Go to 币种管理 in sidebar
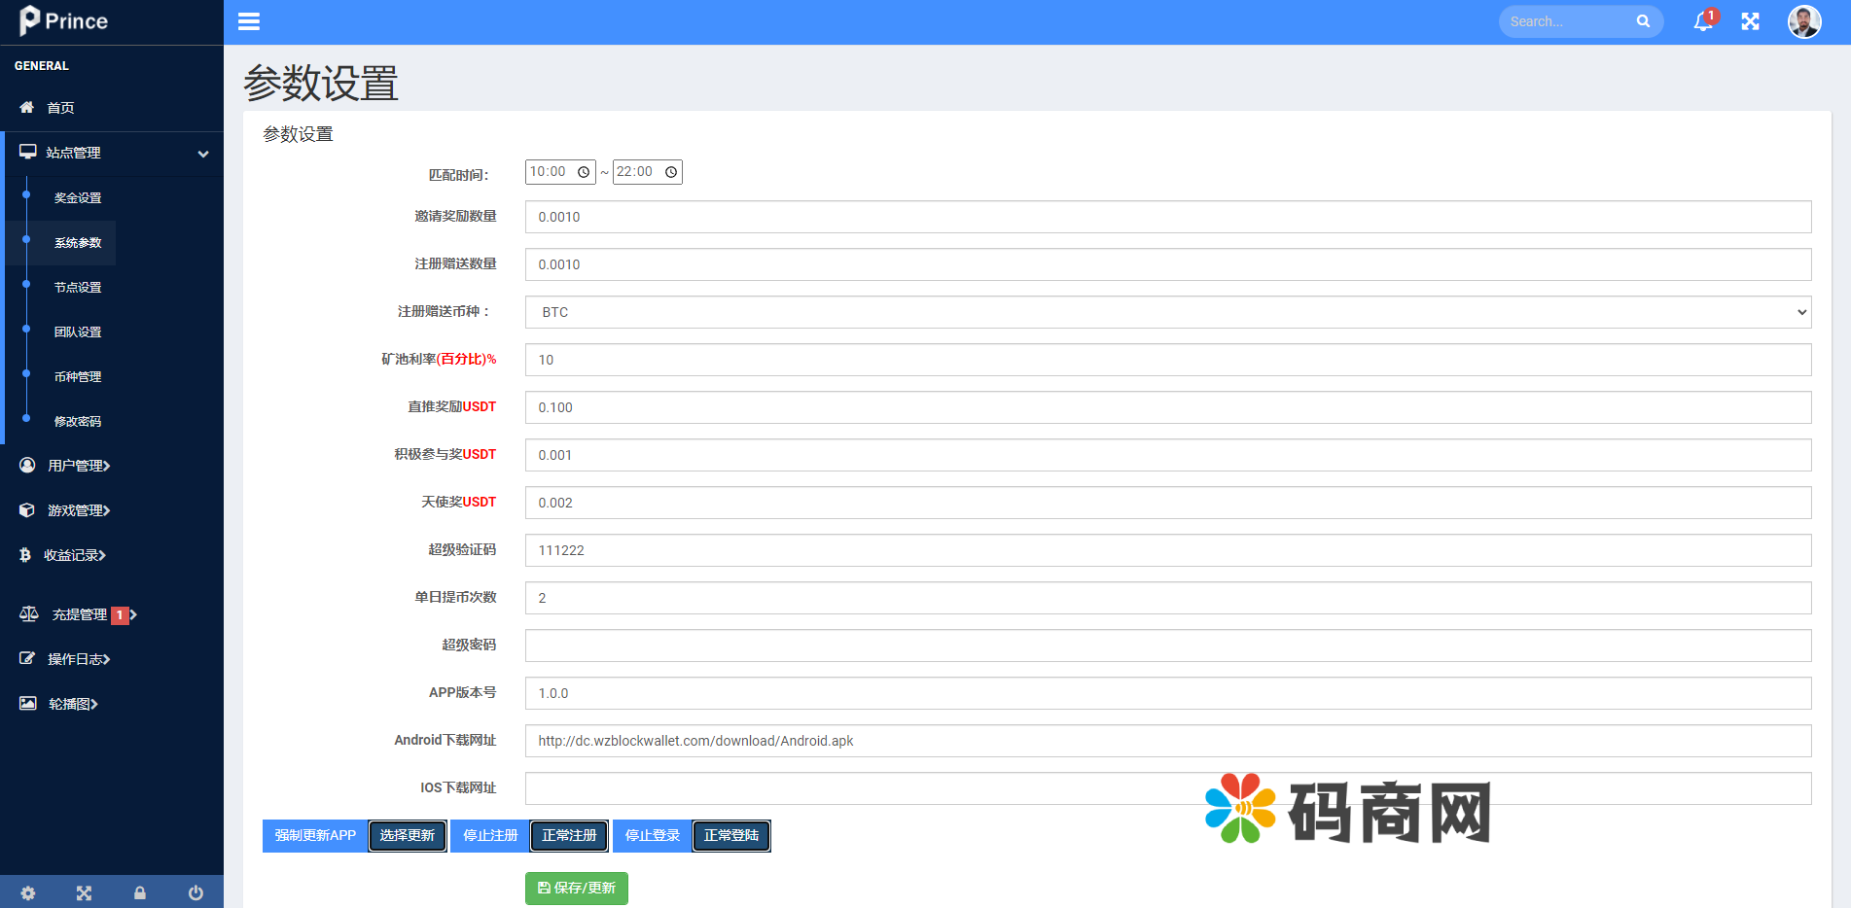 pyautogui.click(x=78, y=377)
